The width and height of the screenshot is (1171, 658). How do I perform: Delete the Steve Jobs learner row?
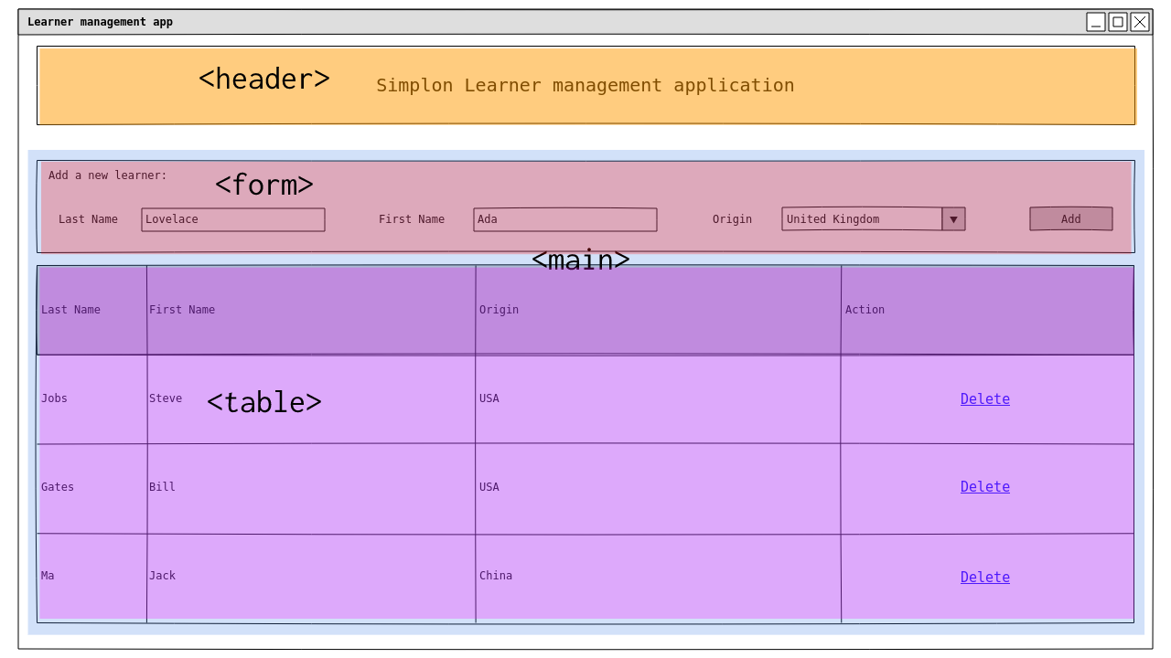pyautogui.click(x=984, y=399)
